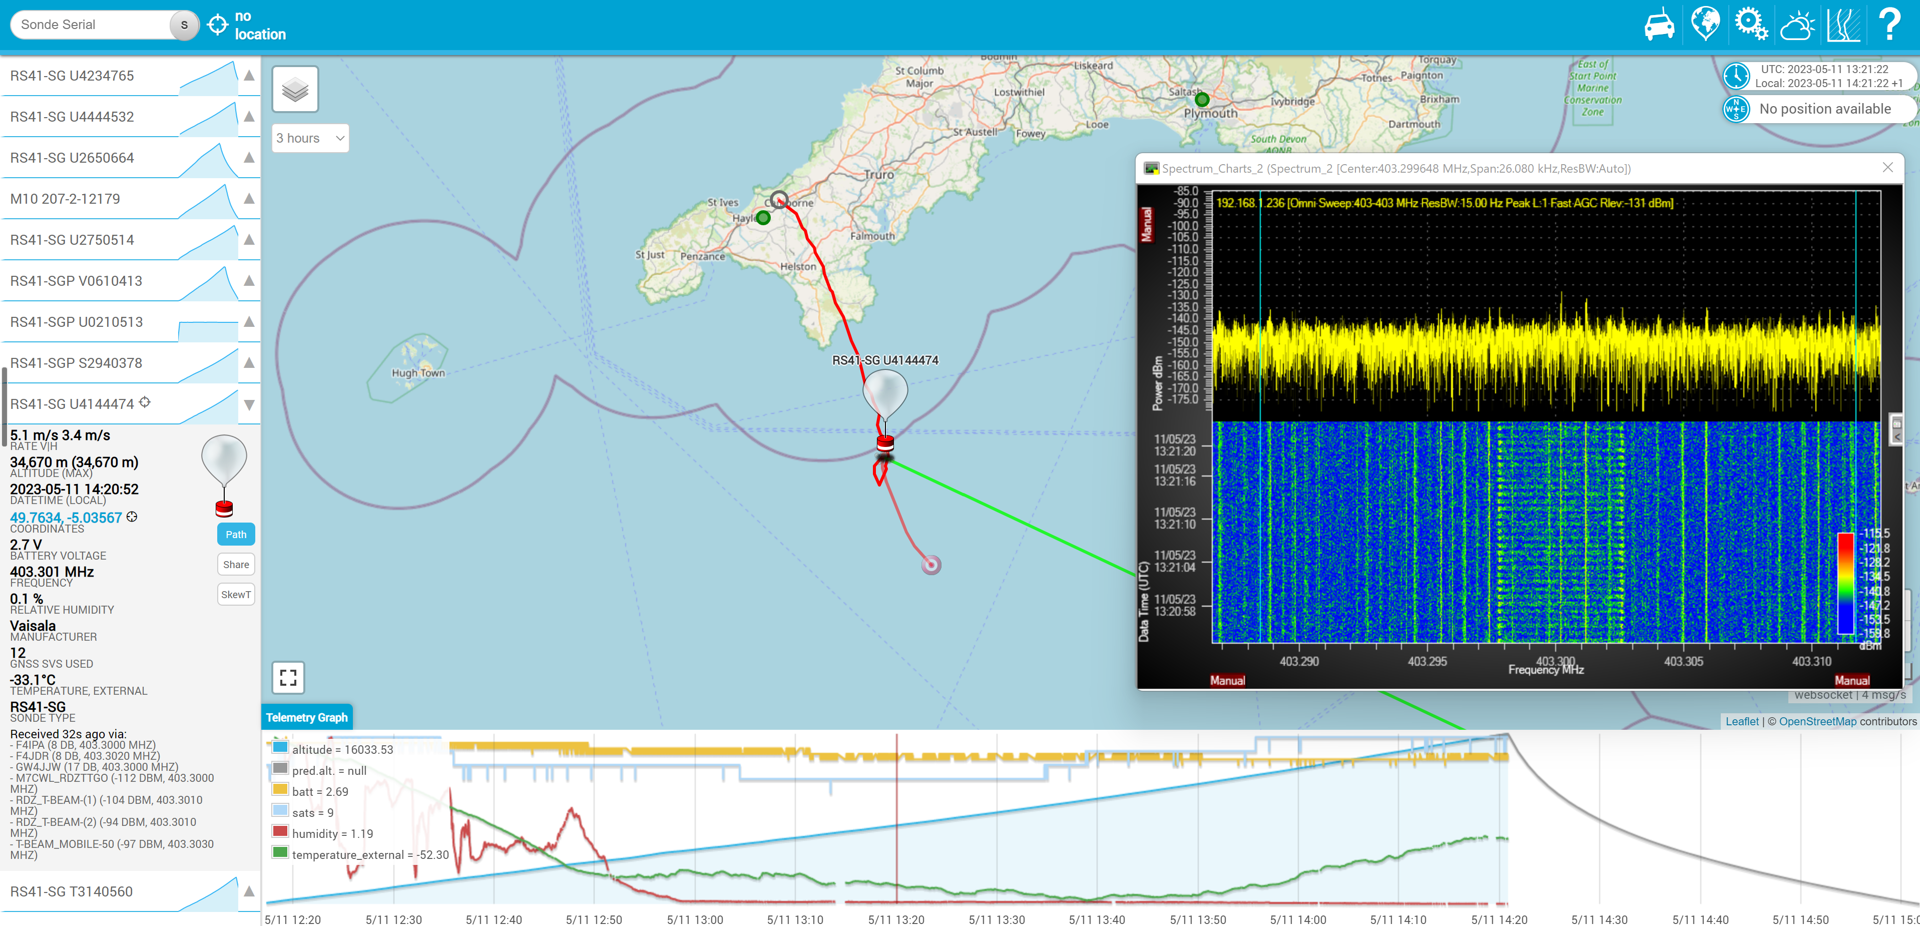Click the UTC clock icon

[x=1736, y=76]
